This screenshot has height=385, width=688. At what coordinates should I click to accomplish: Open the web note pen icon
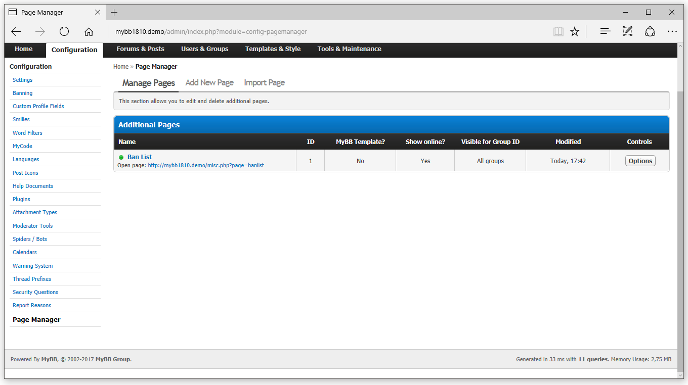627,32
